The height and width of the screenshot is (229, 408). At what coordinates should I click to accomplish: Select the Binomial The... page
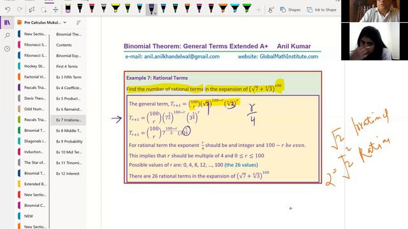[68, 34]
